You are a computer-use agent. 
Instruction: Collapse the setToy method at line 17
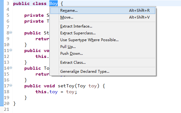point(11,85)
